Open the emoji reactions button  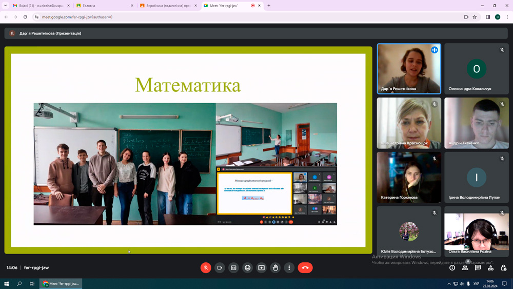(248, 267)
